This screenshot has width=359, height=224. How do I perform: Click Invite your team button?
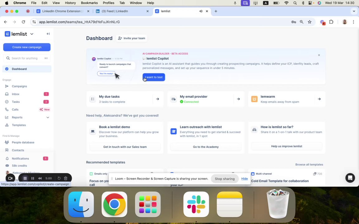tap(132, 38)
